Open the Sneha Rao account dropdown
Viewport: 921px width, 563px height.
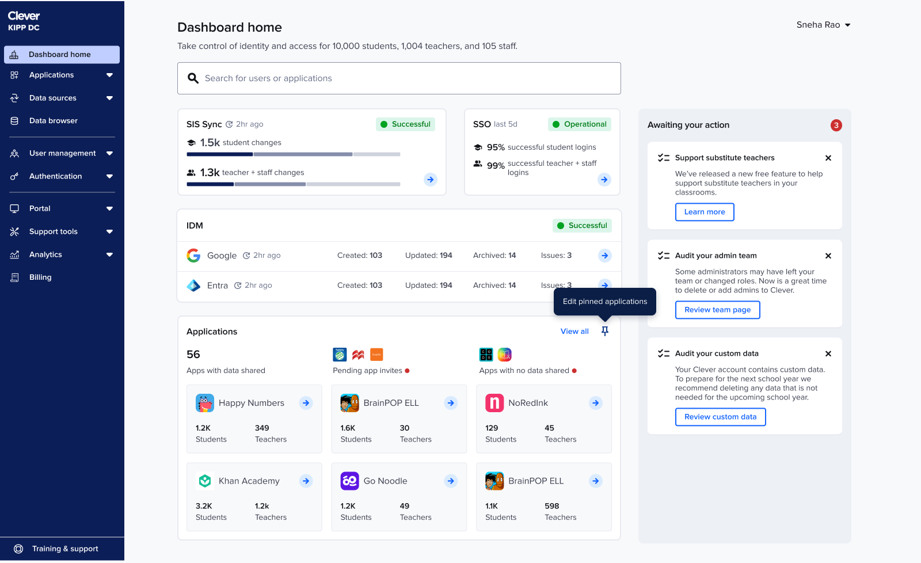pos(824,25)
